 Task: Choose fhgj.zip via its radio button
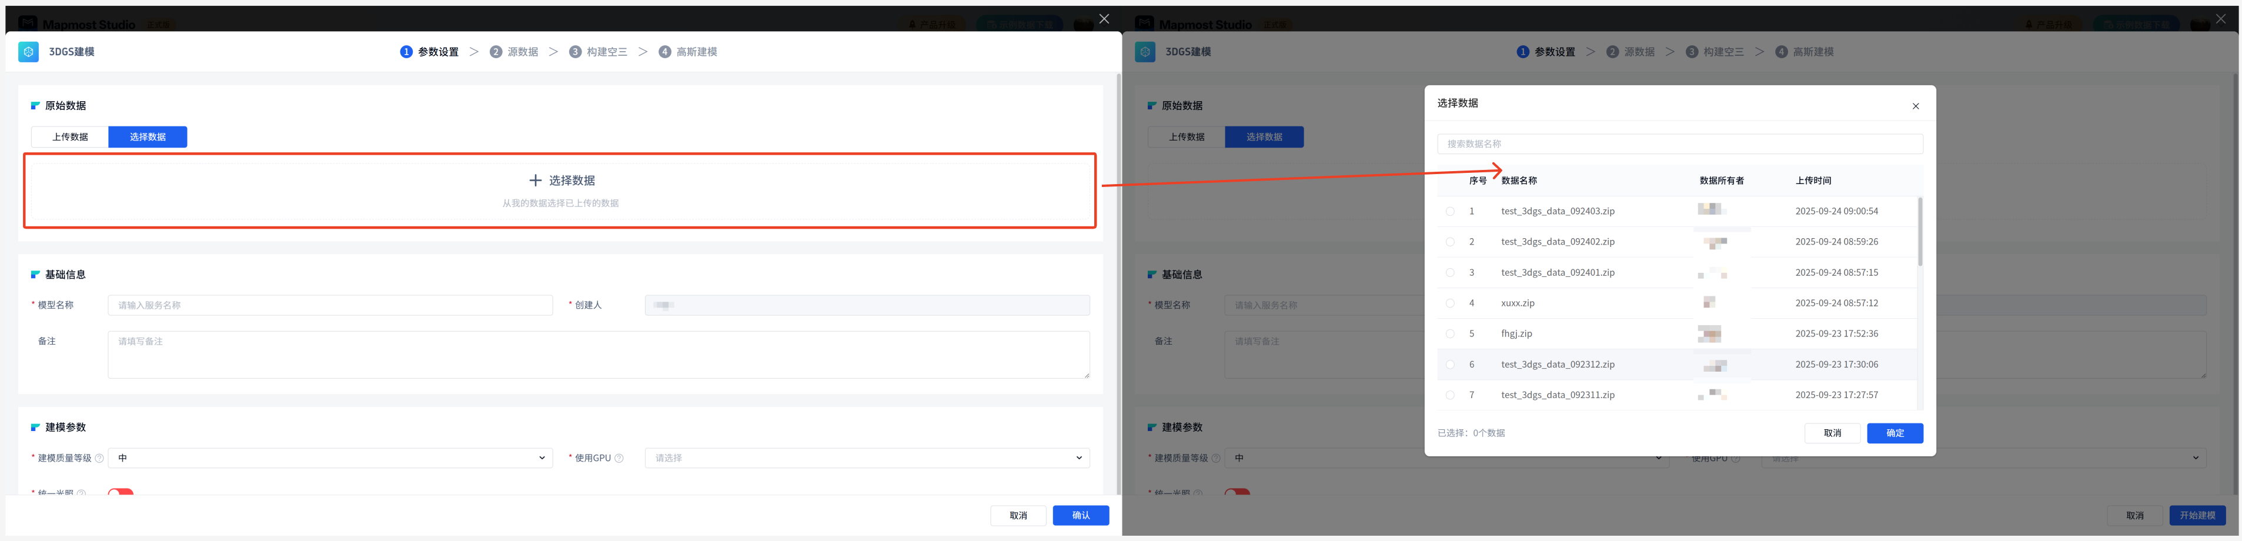1450,334
